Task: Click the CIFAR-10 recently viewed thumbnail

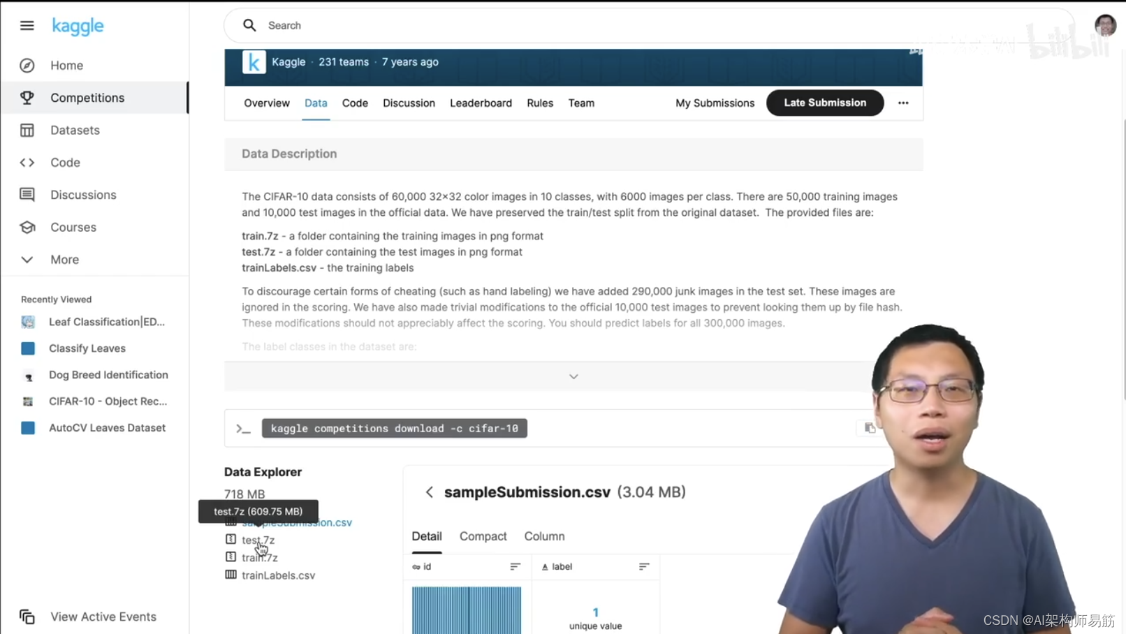Action: (x=28, y=401)
